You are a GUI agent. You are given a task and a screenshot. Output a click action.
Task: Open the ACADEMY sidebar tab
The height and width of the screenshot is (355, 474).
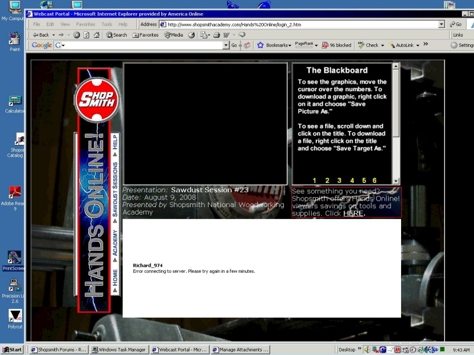[115, 243]
